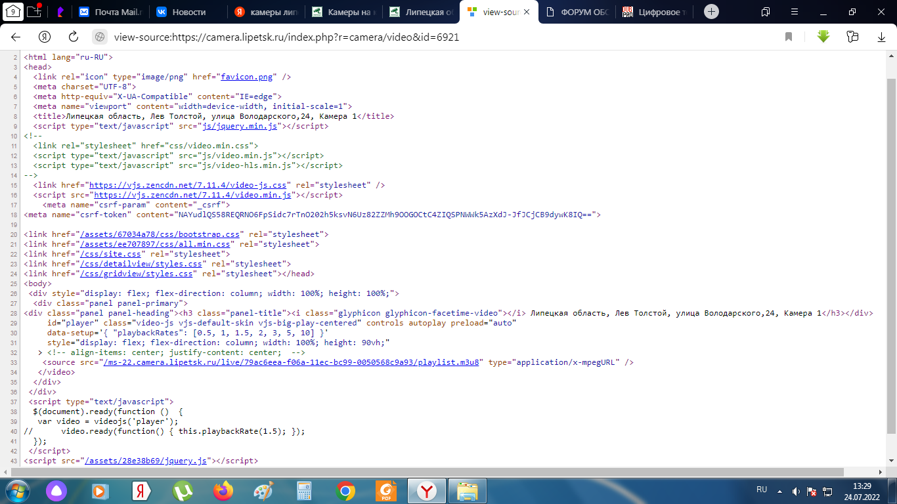Open the network tray icon

pos(828,491)
